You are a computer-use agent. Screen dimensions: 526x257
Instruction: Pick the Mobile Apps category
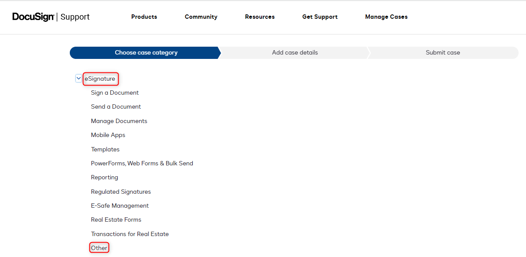[x=108, y=135]
